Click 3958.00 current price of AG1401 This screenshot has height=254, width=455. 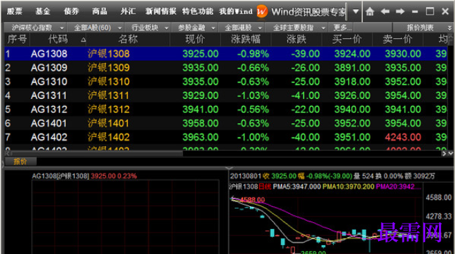tap(200, 123)
